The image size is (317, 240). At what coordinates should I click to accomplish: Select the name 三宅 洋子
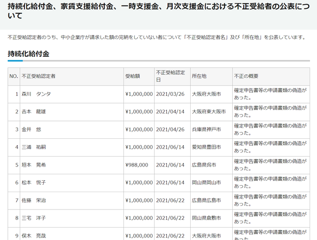click(x=34, y=218)
